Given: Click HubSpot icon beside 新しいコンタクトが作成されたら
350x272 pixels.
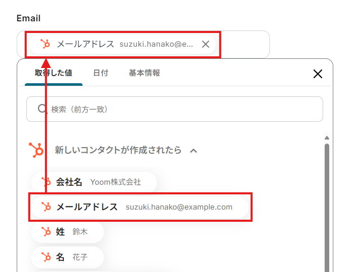Looking at the screenshot, I should pyautogui.click(x=36, y=151).
